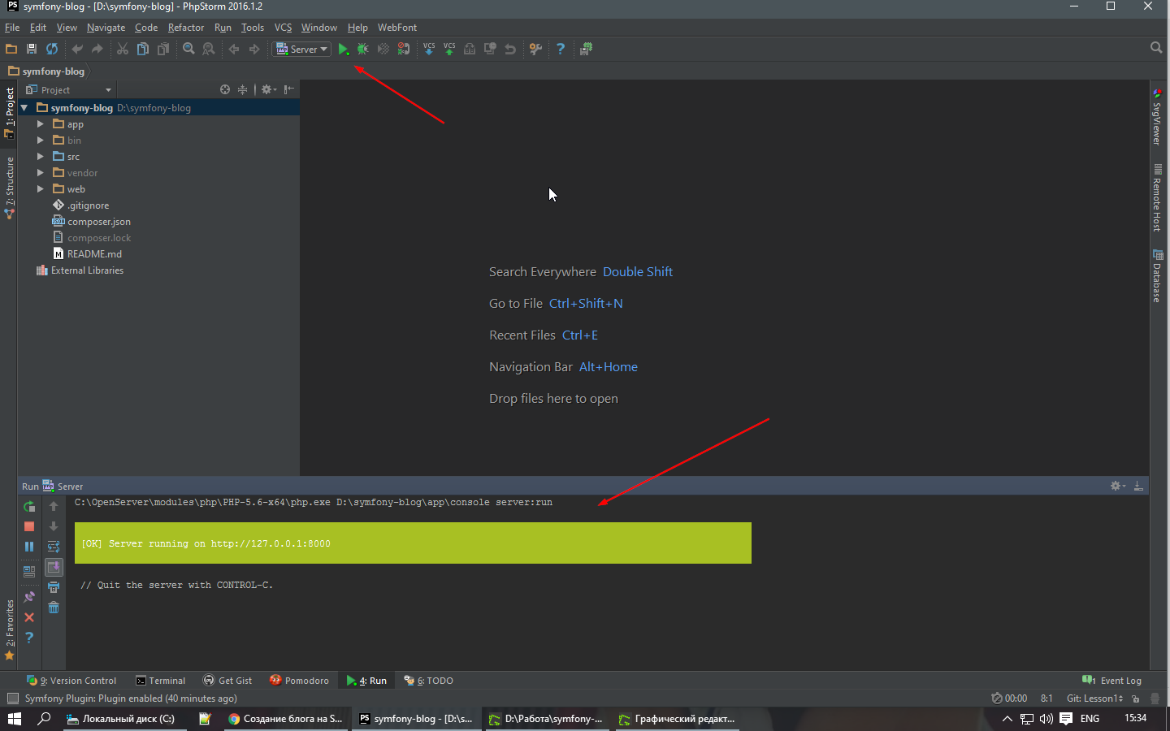This screenshot has height=731, width=1170.
Task: Click symfony-blog breadcrumb in navigation bar
Action: click(x=47, y=71)
